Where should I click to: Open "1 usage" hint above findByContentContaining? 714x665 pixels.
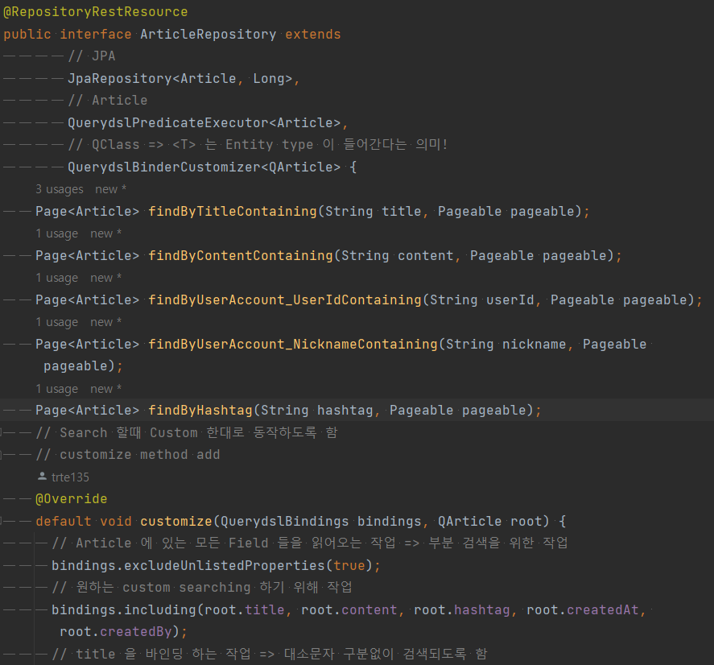[x=57, y=233]
